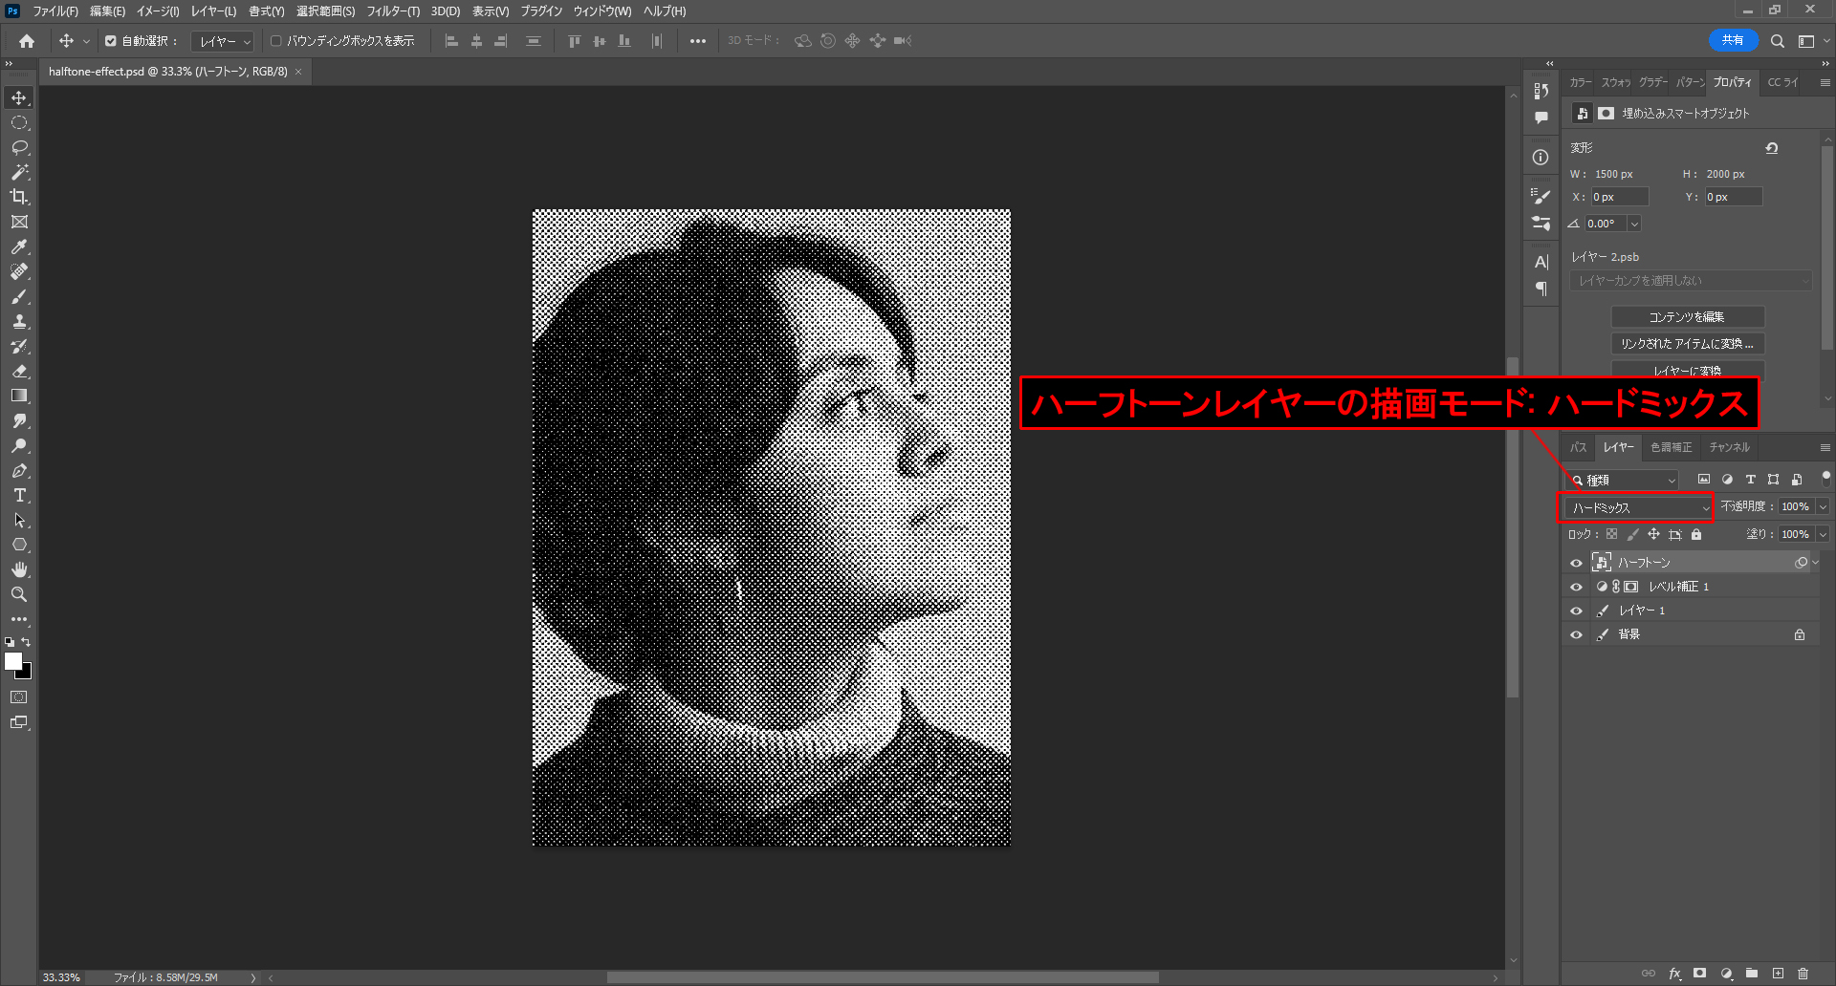Screen dimensions: 1836x986
Task: Click the foreground color swatch
Action: [x=12, y=661]
